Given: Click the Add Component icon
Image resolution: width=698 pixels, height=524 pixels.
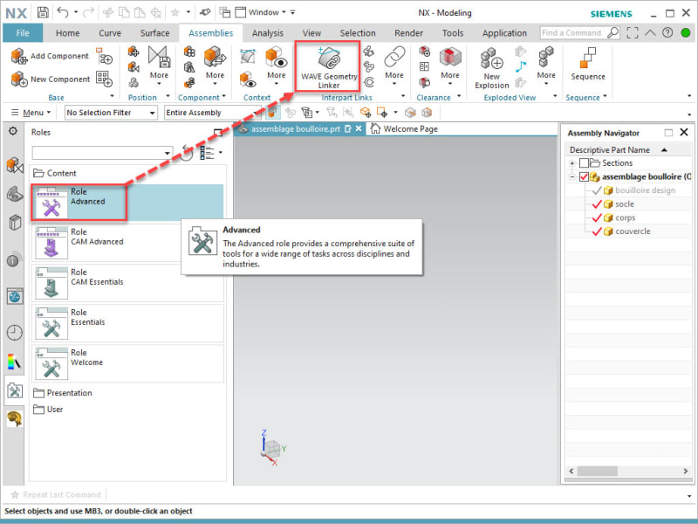Looking at the screenshot, I should click(x=18, y=56).
